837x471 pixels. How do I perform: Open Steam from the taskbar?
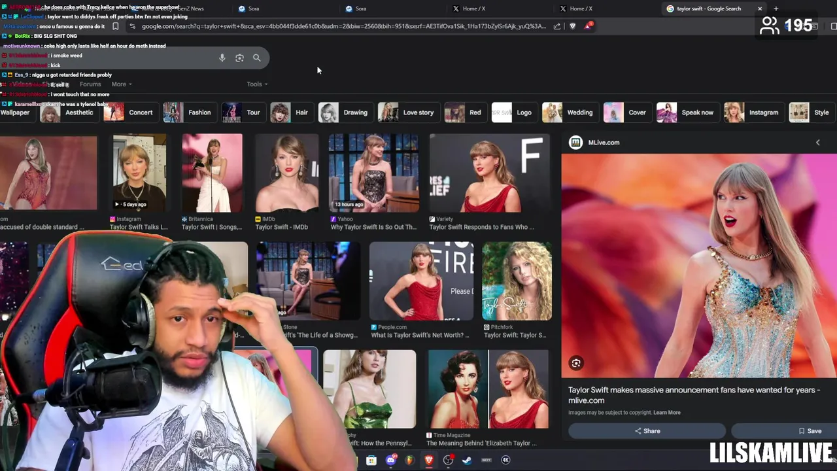467,461
